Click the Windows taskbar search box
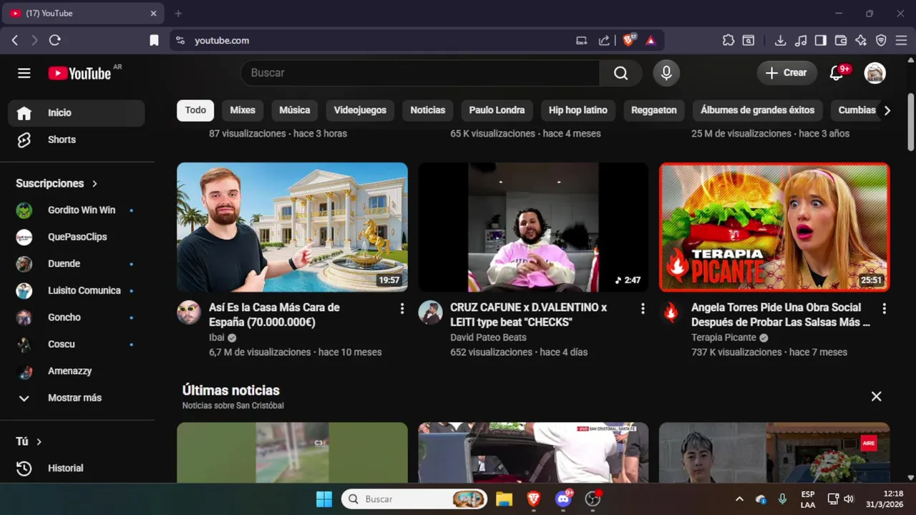This screenshot has height=515, width=916. pyautogui.click(x=414, y=499)
